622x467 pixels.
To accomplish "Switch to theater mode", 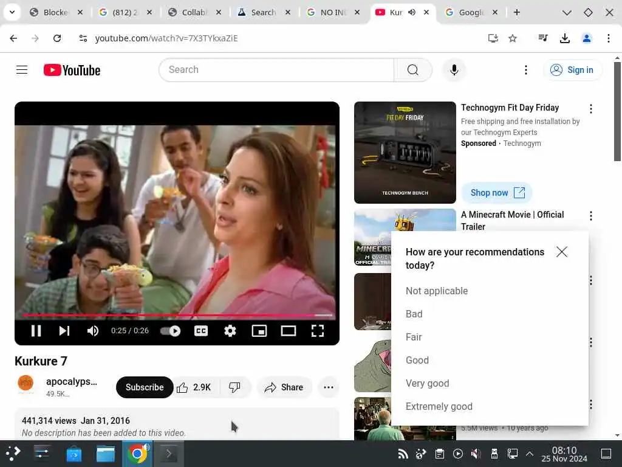I will (x=289, y=331).
